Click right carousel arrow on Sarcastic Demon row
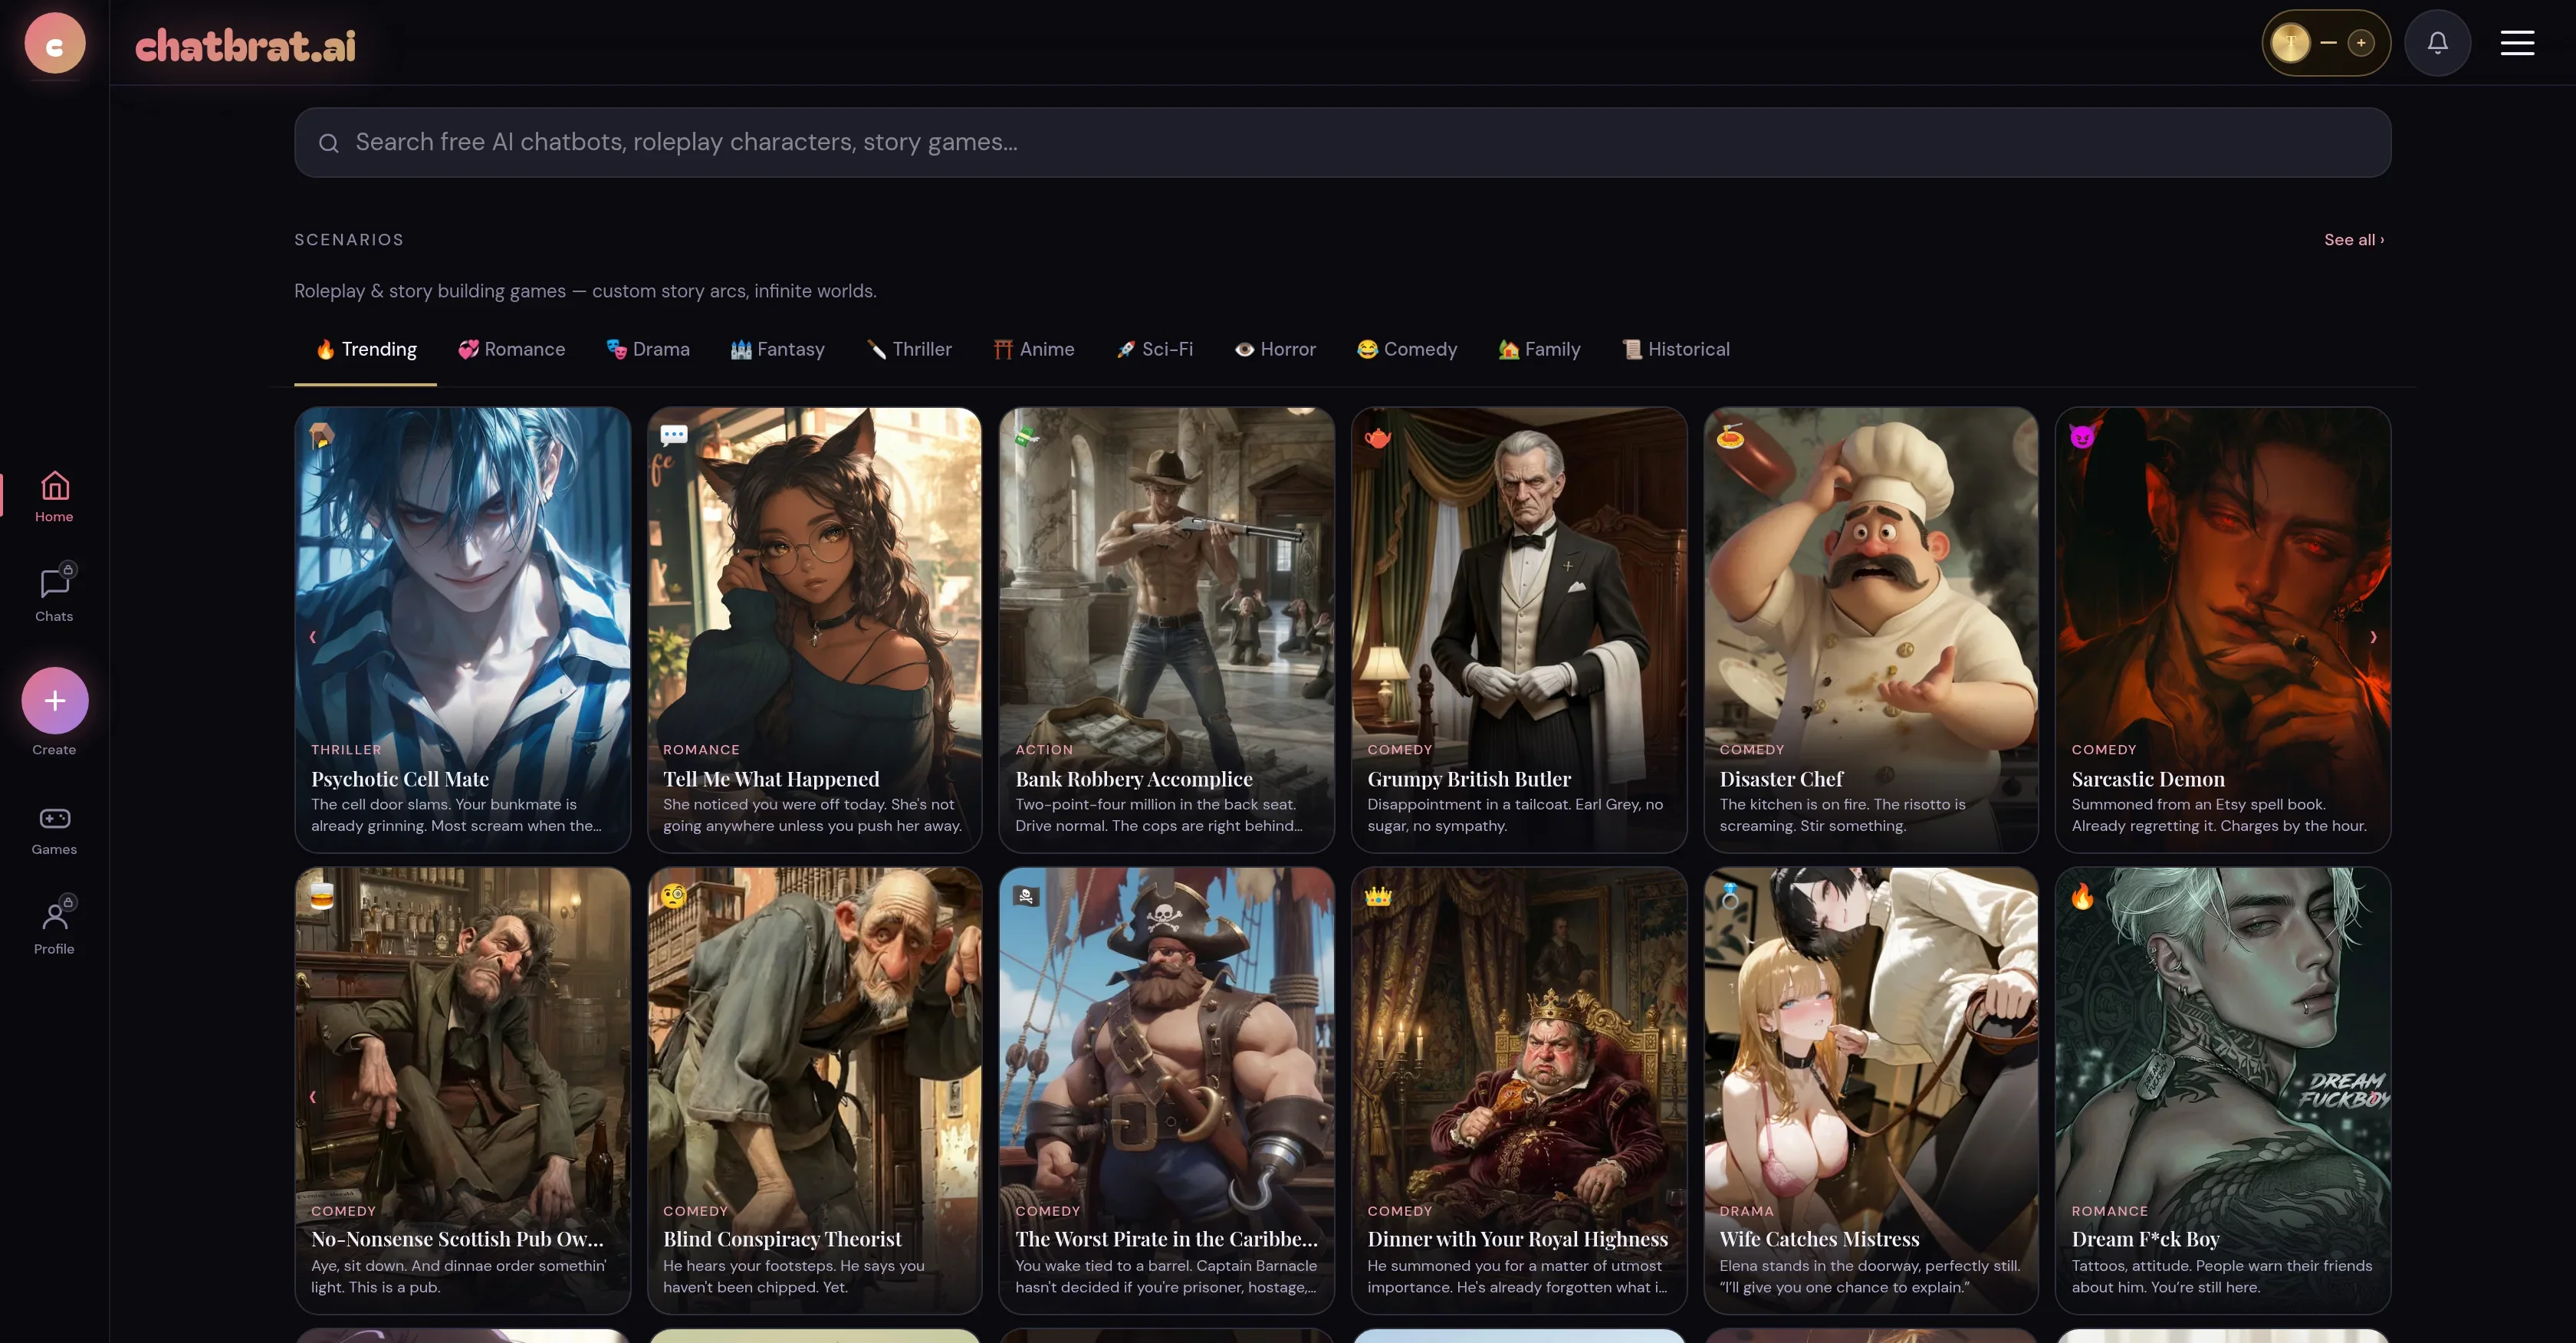2576x1343 pixels. [2373, 637]
